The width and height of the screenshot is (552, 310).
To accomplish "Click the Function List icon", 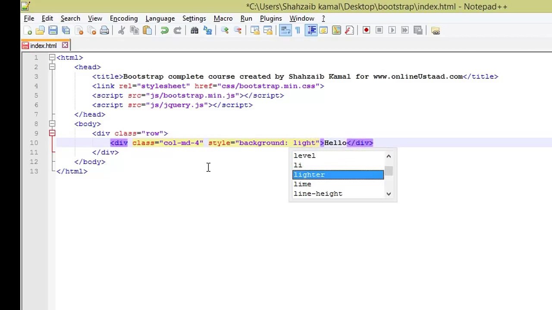I will pyautogui.click(x=349, y=31).
